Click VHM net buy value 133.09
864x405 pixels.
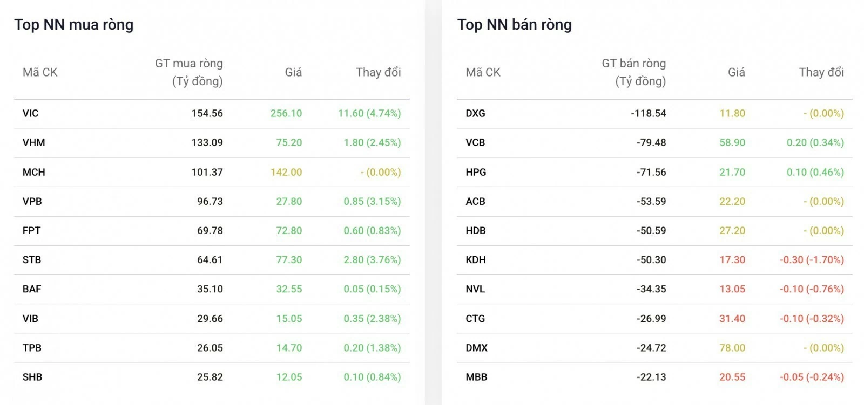tap(207, 142)
